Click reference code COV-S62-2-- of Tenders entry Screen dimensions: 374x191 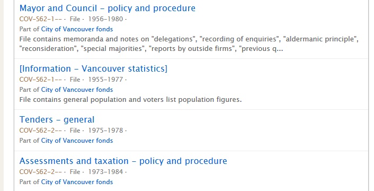pyautogui.click(x=41, y=131)
